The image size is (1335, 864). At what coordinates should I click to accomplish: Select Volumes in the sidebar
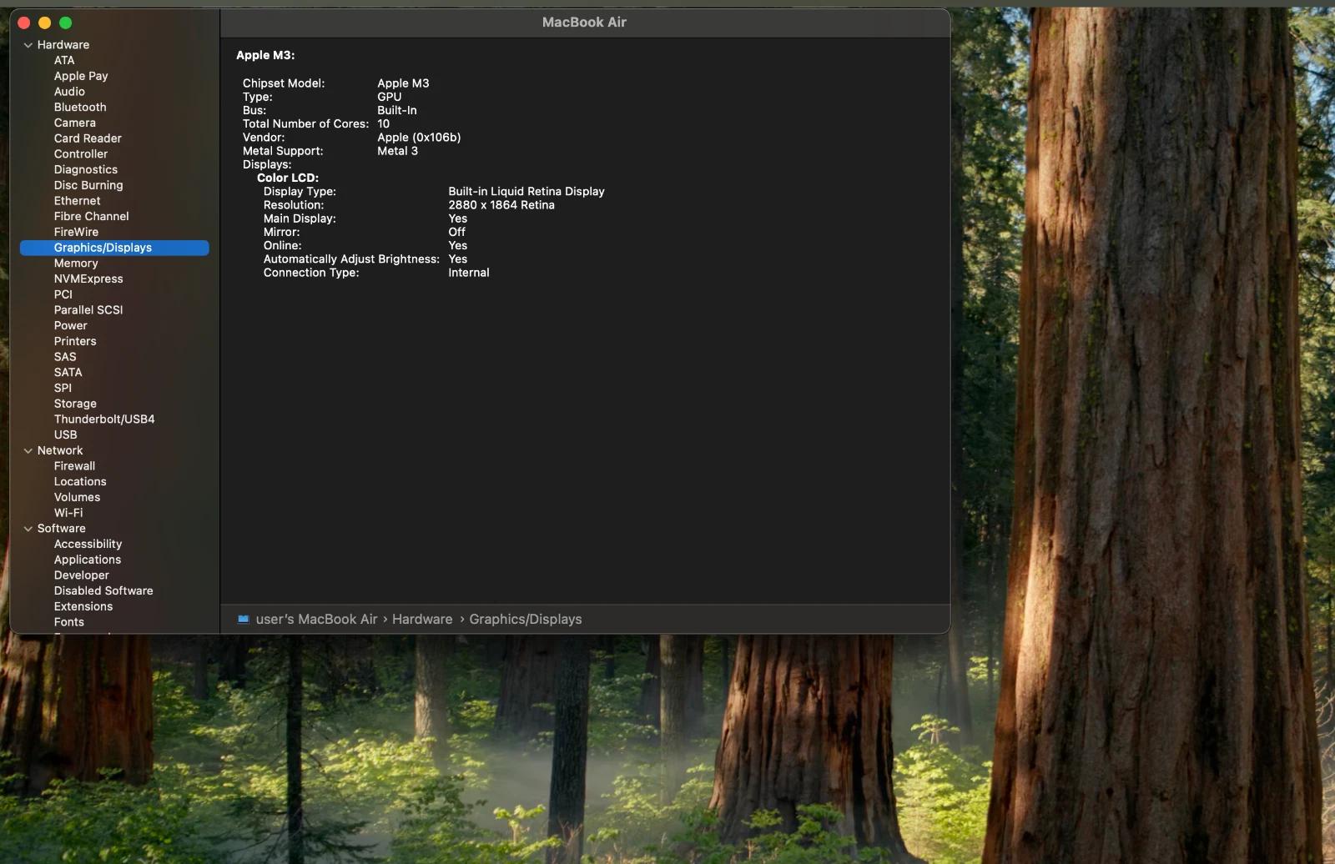click(x=77, y=497)
